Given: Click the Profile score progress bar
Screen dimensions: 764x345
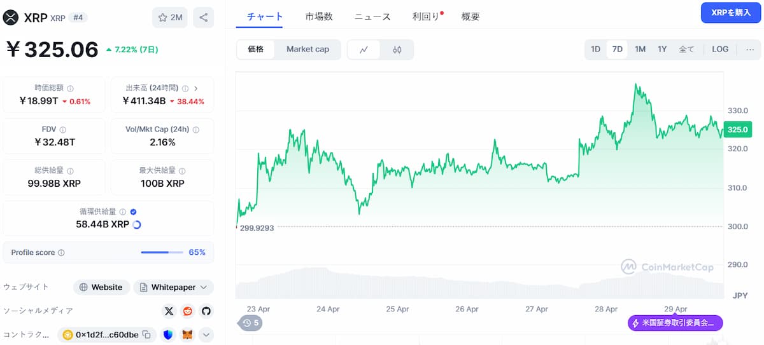Looking at the screenshot, I should (x=162, y=253).
